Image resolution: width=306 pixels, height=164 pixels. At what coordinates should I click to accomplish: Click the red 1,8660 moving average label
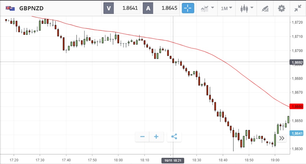pyautogui.click(x=297, y=106)
